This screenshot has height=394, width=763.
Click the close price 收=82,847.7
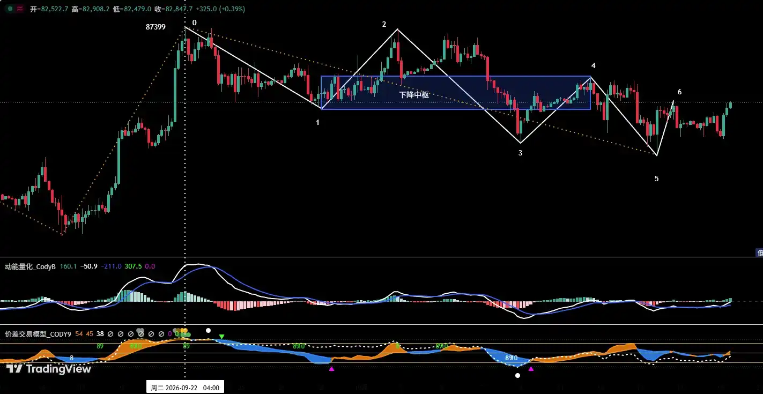(174, 9)
